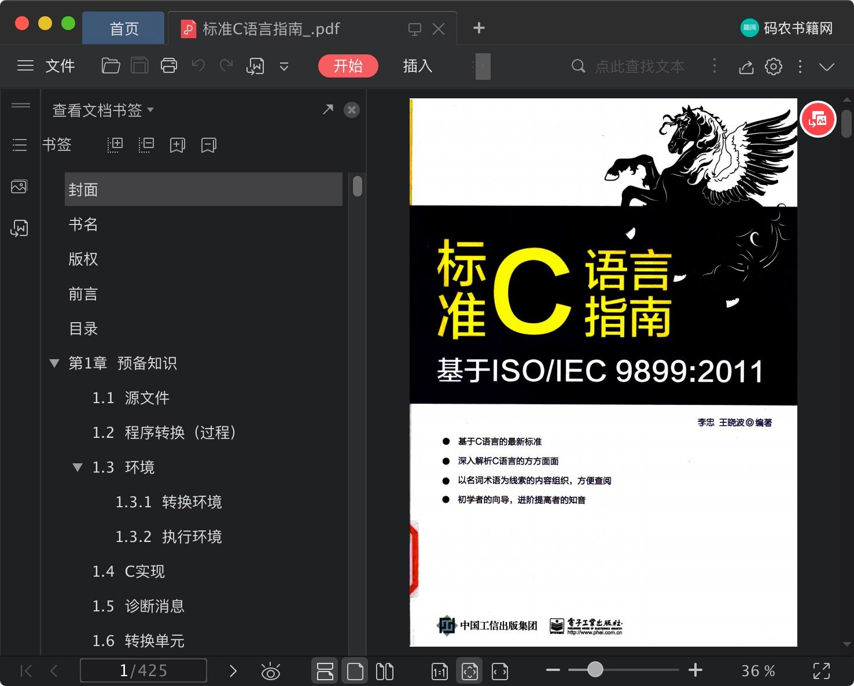Click the PDF to Word export toolbar icon
The image size is (854, 686).
255,67
